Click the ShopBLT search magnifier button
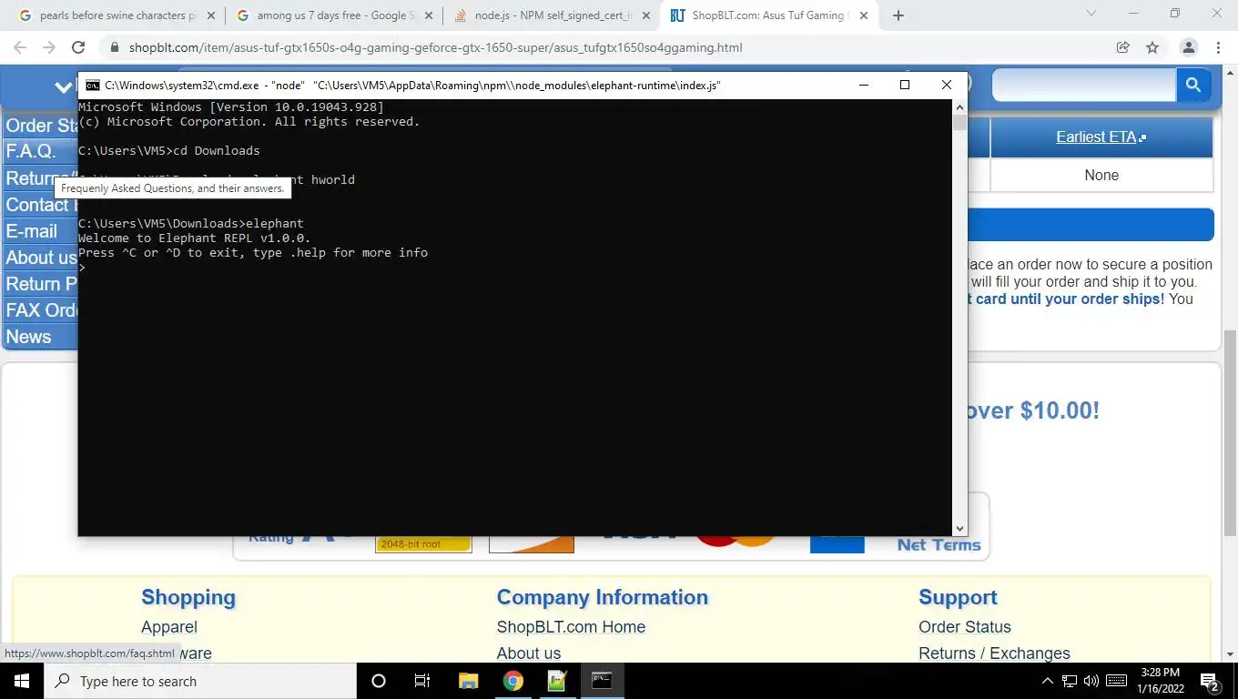The height and width of the screenshot is (699, 1238). (x=1192, y=86)
